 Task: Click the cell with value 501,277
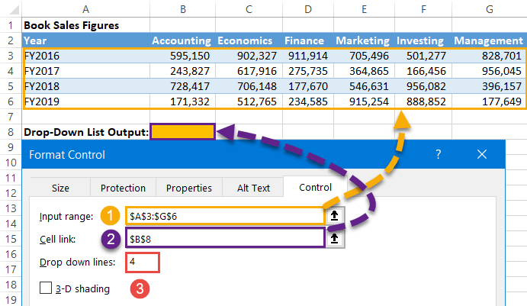pyautogui.click(x=423, y=56)
